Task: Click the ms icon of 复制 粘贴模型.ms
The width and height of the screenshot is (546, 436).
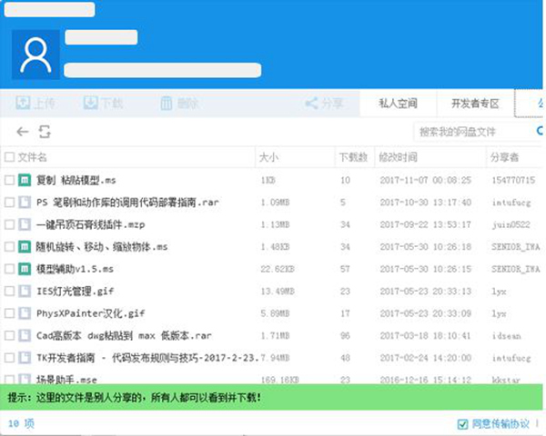Action: pos(25,180)
